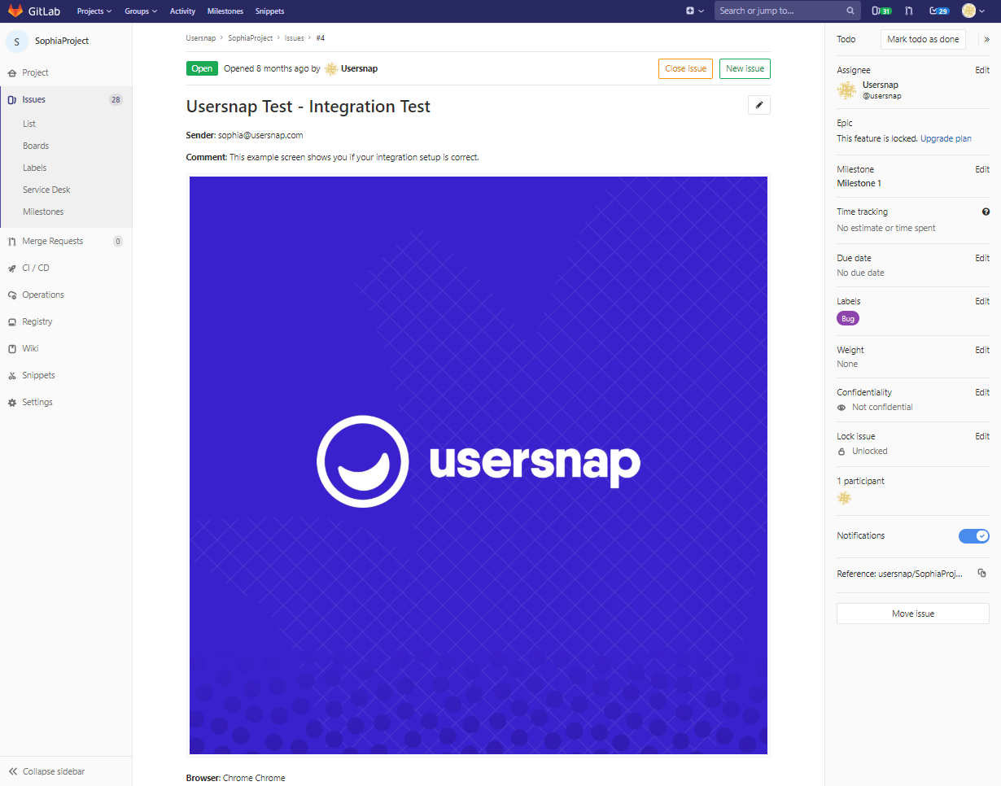Edit the Labels field
This screenshot has height=786, width=1001.
982,301
